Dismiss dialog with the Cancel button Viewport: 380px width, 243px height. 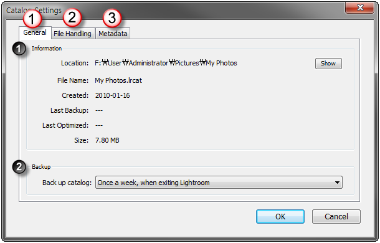[336, 216]
